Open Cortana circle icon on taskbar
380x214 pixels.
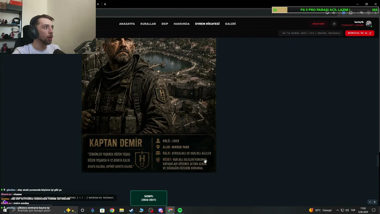pyautogui.click(x=83, y=210)
